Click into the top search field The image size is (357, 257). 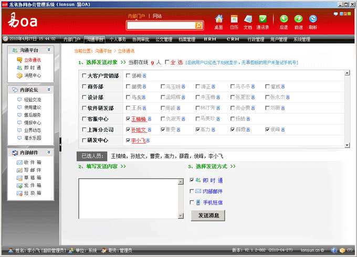161,26
